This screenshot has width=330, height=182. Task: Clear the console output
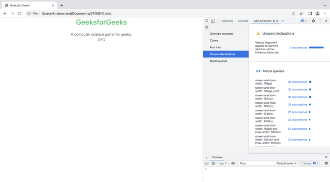[213, 163]
